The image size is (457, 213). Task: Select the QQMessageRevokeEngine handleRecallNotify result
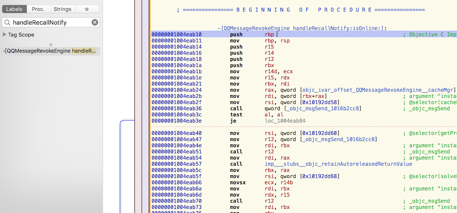49,51
